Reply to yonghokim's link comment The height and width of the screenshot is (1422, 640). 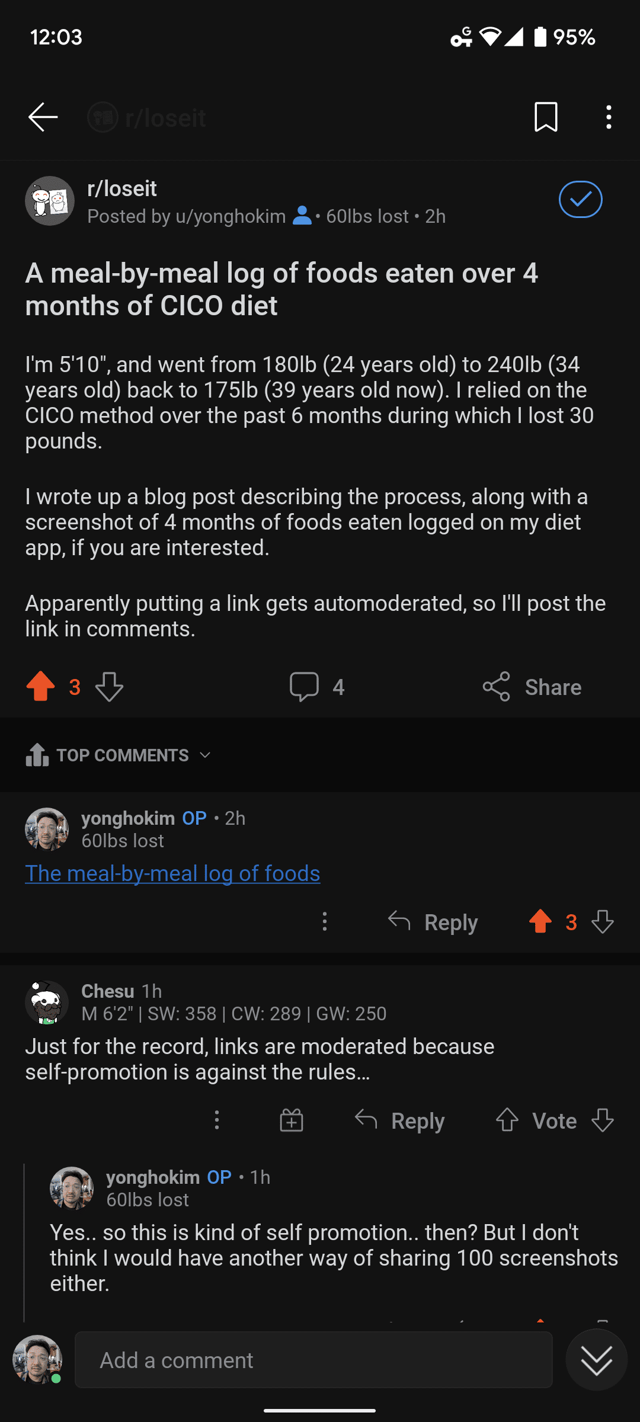tap(433, 922)
